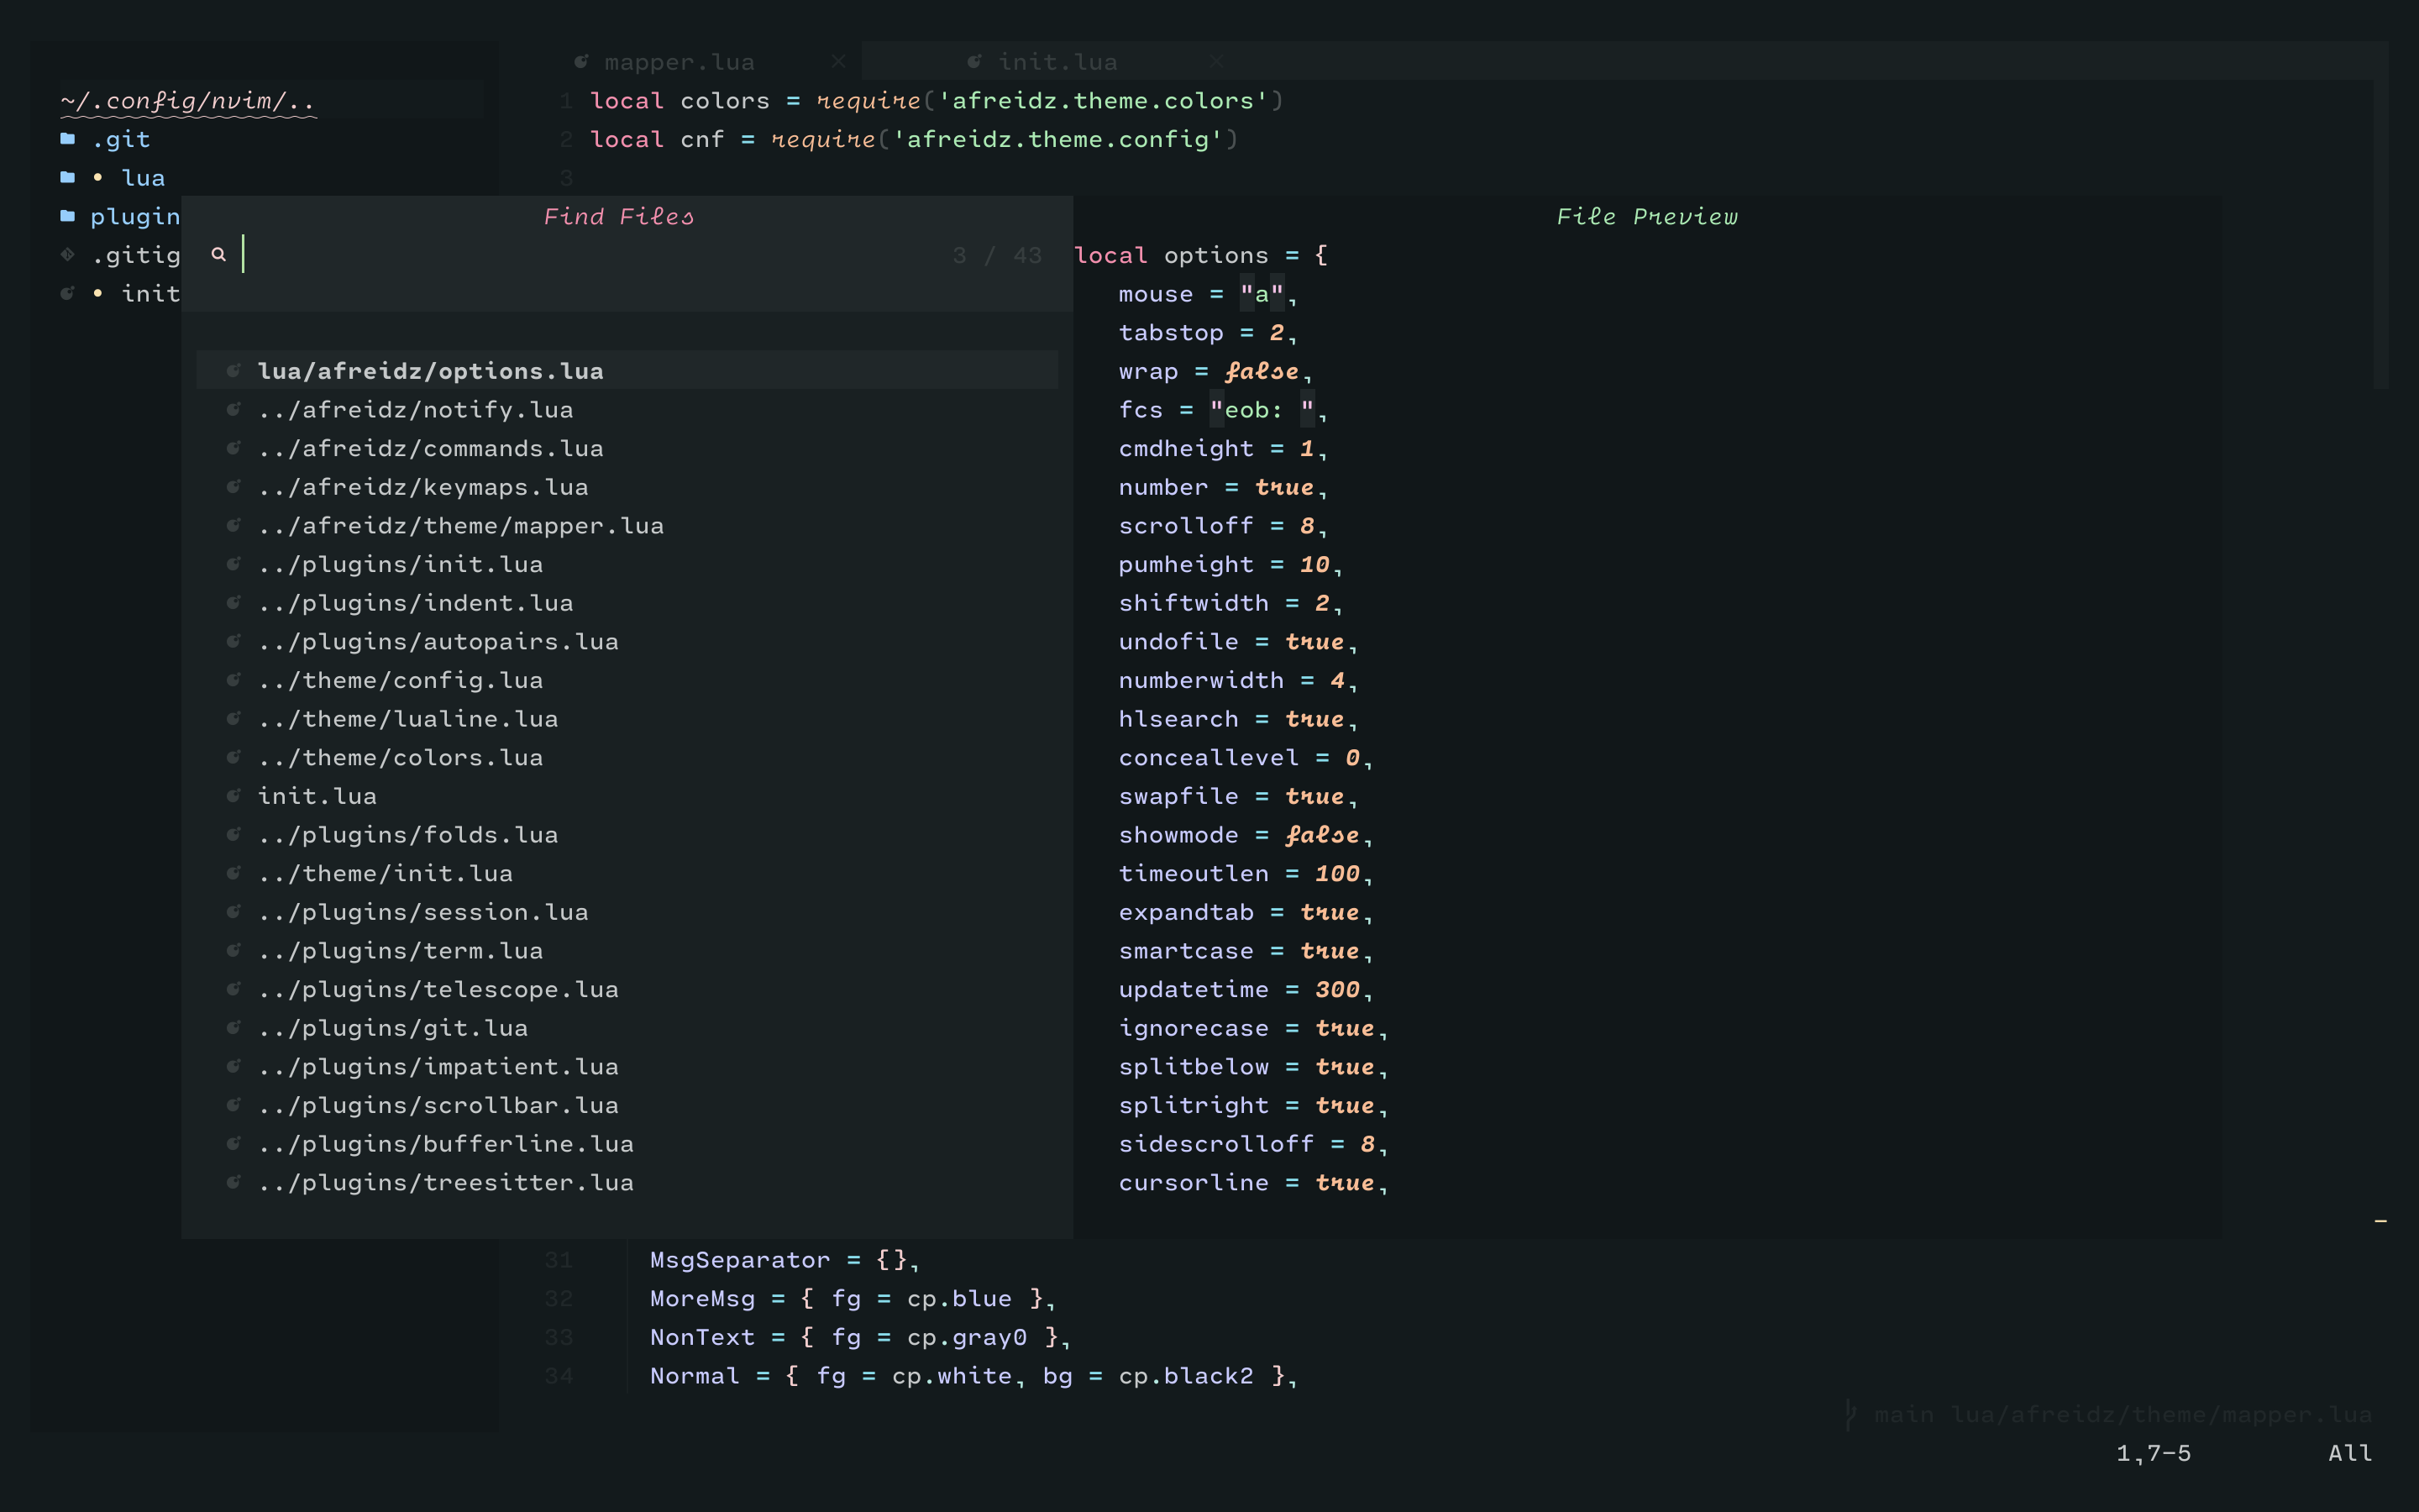Open ../theme/colors.lua result
The height and width of the screenshot is (1512, 2419).
click(400, 757)
